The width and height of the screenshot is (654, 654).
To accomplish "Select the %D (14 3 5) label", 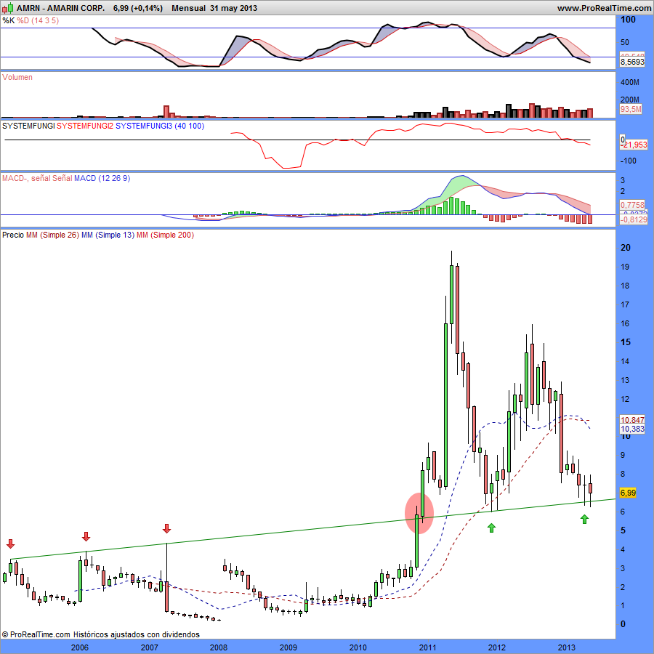I will (x=38, y=20).
